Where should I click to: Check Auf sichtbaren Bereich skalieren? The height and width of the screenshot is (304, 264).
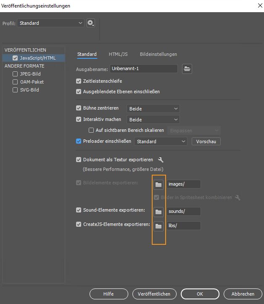[91, 131]
